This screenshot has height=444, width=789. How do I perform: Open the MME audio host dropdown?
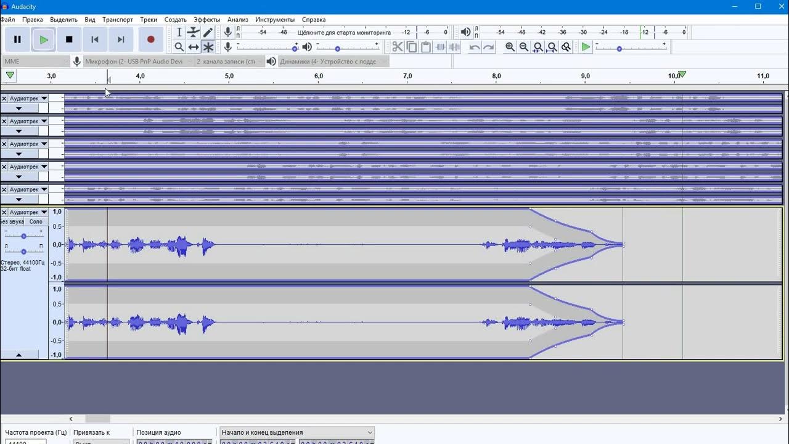pos(36,62)
